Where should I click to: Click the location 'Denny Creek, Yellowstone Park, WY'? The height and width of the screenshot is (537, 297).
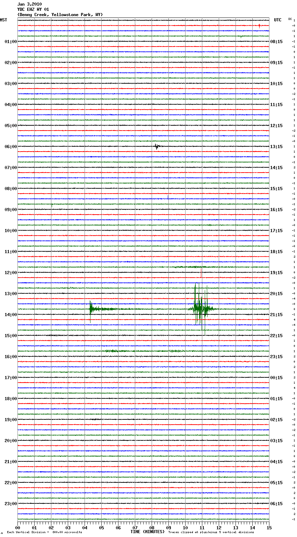pyautogui.click(x=60, y=15)
